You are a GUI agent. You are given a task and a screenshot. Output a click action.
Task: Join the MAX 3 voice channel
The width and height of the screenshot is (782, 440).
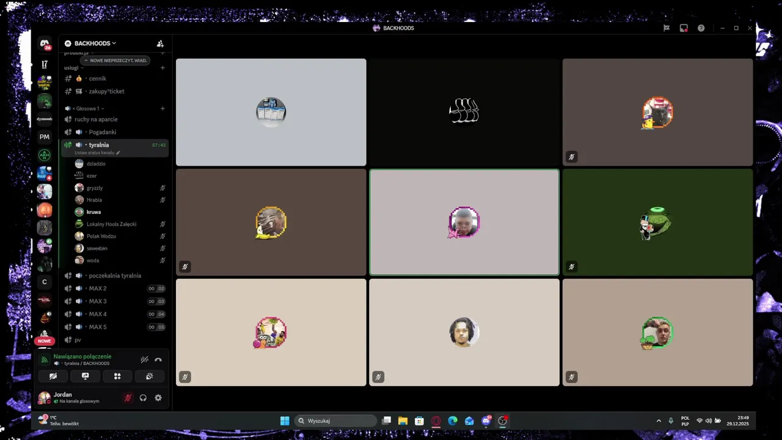pyautogui.click(x=114, y=301)
